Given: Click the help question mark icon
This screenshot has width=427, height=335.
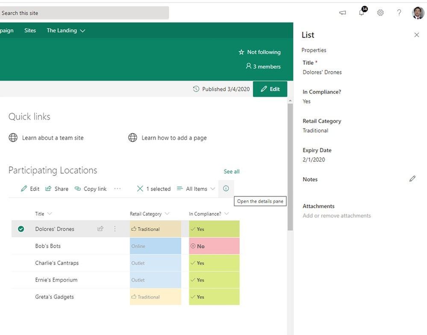Looking at the screenshot, I should coord(399,13).
